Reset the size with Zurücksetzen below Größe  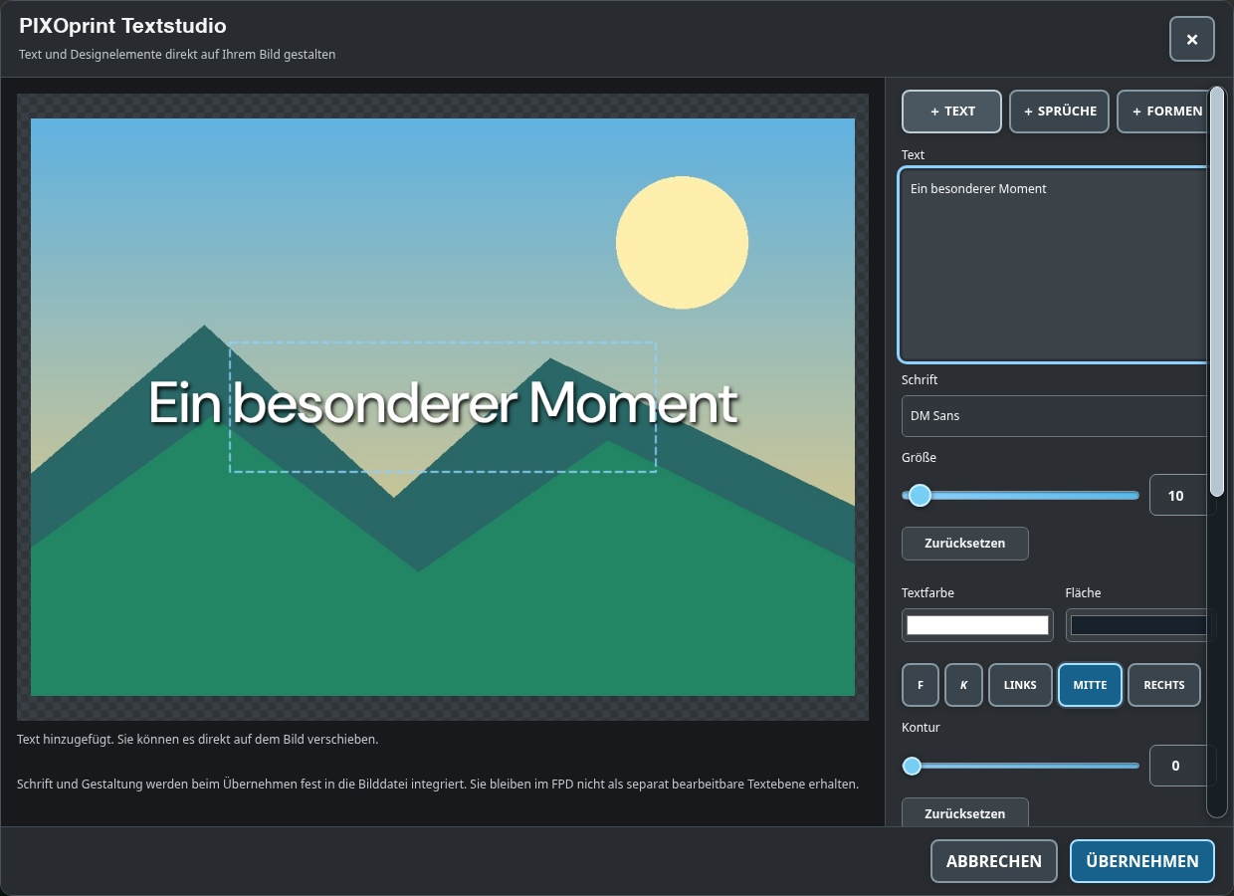(964, 544)
